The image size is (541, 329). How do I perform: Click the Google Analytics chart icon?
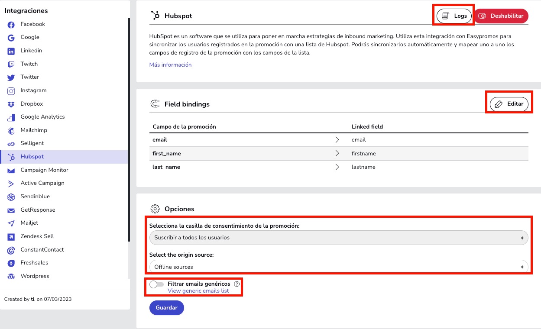pos(11,117)
